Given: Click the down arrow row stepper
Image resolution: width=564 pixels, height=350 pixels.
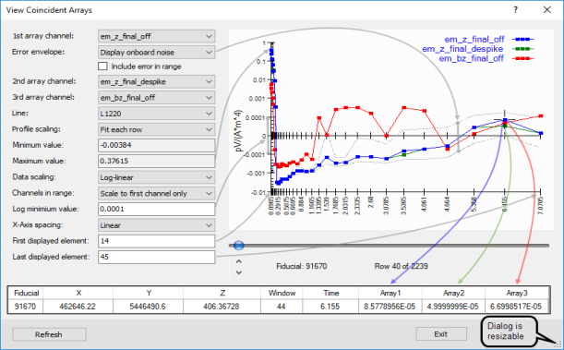Looking at the screenshot, I should coord(239,272).
